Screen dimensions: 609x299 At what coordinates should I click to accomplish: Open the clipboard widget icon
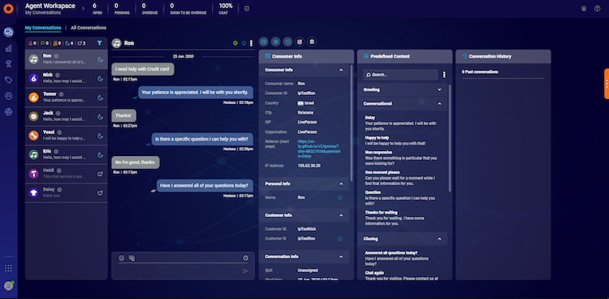coord(312,41)
